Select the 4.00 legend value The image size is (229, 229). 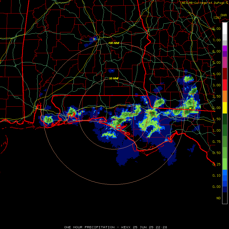pyautogui.click(x=217, y=74)
